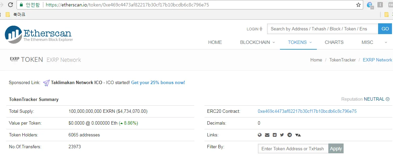Click the Etherscan logo
This screenshot has height=155, width=393.
pyautogui.click(x=39, y=34)
